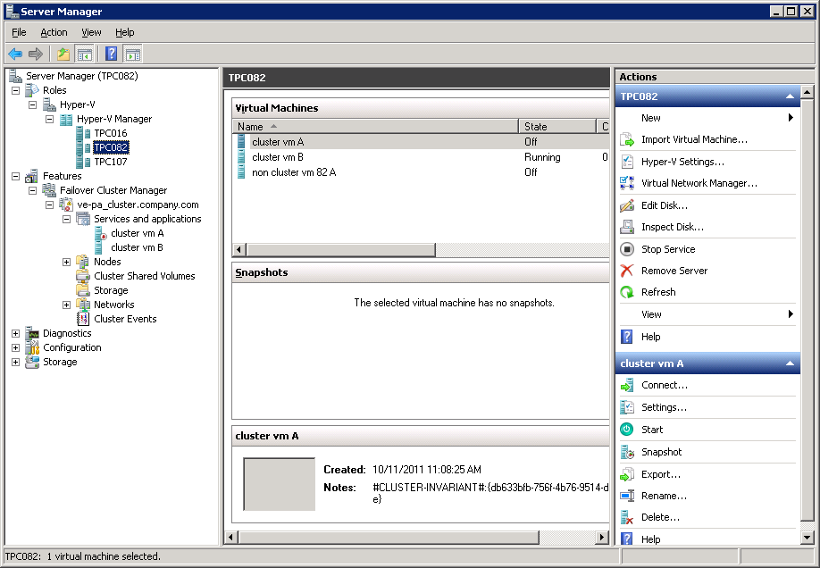Image resolution: width=820 pixels, height=568 pixels.
Task: Toggle the Show/Hide Console Tree toolbar icon
Action: (x=84, y=54)
